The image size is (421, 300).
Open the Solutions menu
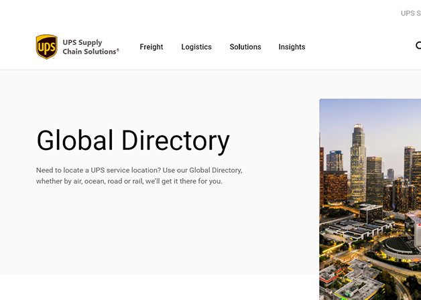click(245, 47)
